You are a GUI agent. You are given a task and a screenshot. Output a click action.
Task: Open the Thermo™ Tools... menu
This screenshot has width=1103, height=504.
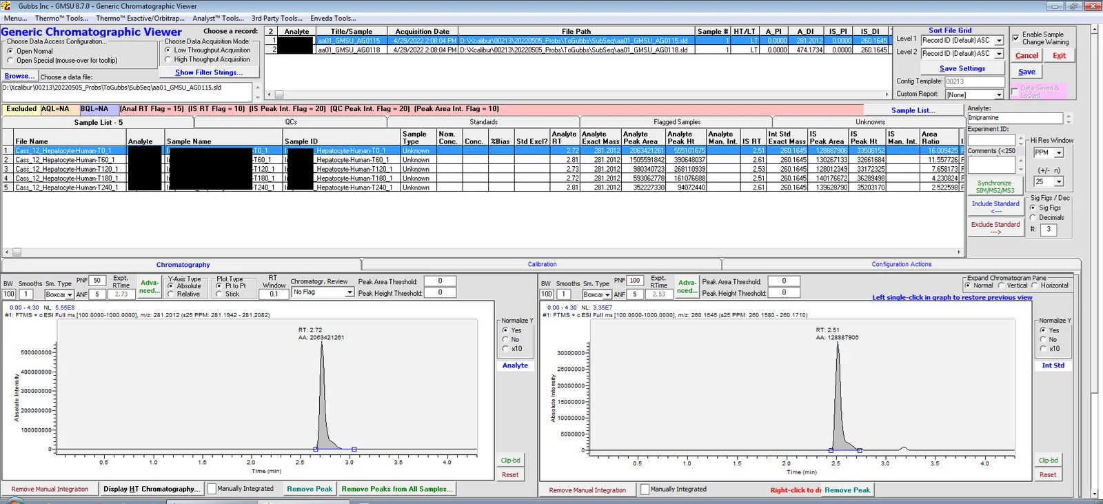click(61, 18)
